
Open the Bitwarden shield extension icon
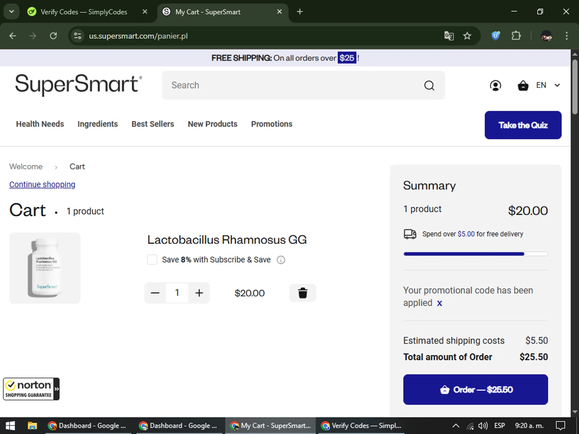(496, 36)
